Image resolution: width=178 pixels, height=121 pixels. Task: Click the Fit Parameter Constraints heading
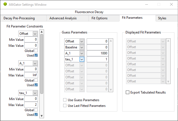pos(25,26)
